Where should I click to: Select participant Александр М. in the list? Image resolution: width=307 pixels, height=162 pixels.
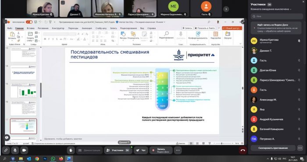pos(276,100)
